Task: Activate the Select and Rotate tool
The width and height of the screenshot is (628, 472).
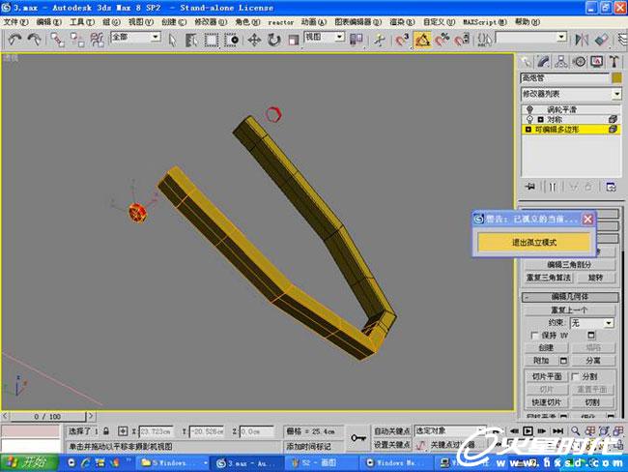Action: (274, 40)
